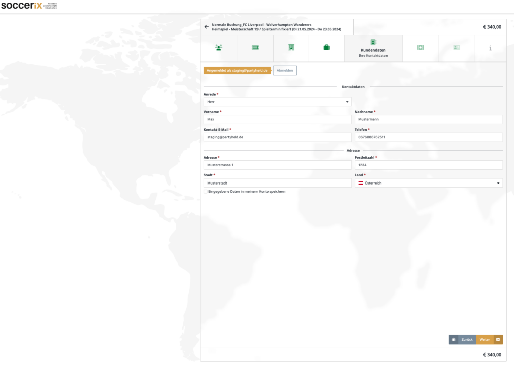Select the Kundendaten tab
This screenshot has width=514, height=367.
pos(373,48)
